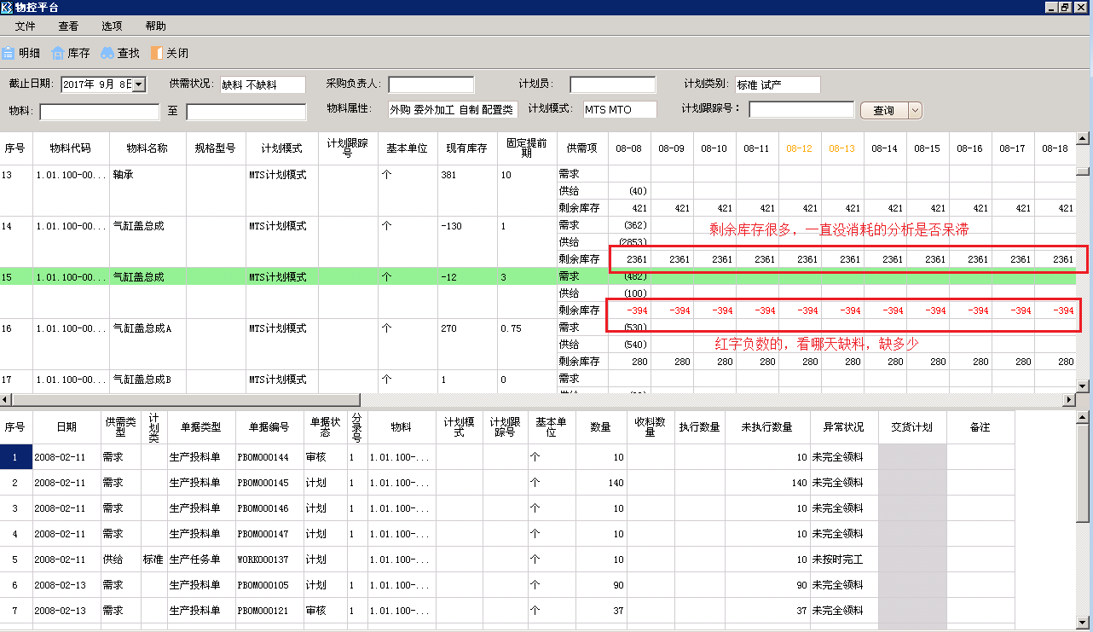The height and width of the screenshot is (632, 1093).
Task: Click the upper grid horizontal scrollbar right arrow
Action: tap(1069, 400)
